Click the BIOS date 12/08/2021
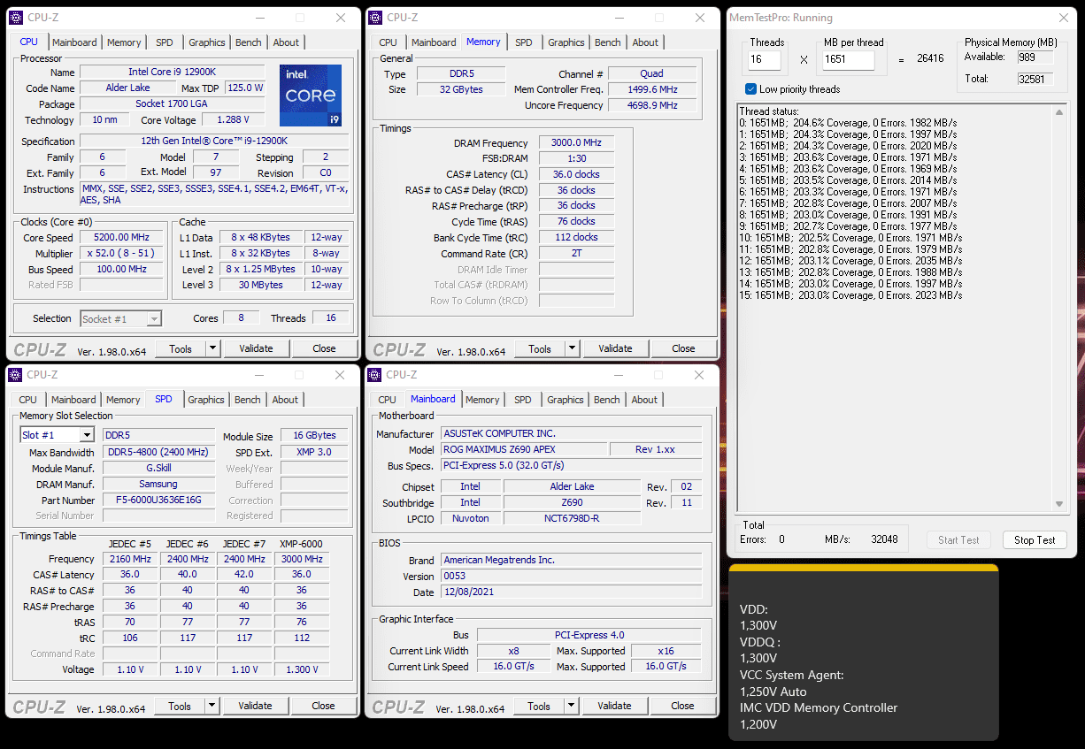Image resolution: width=1085 pixels, height=749 pixels. 571,592
